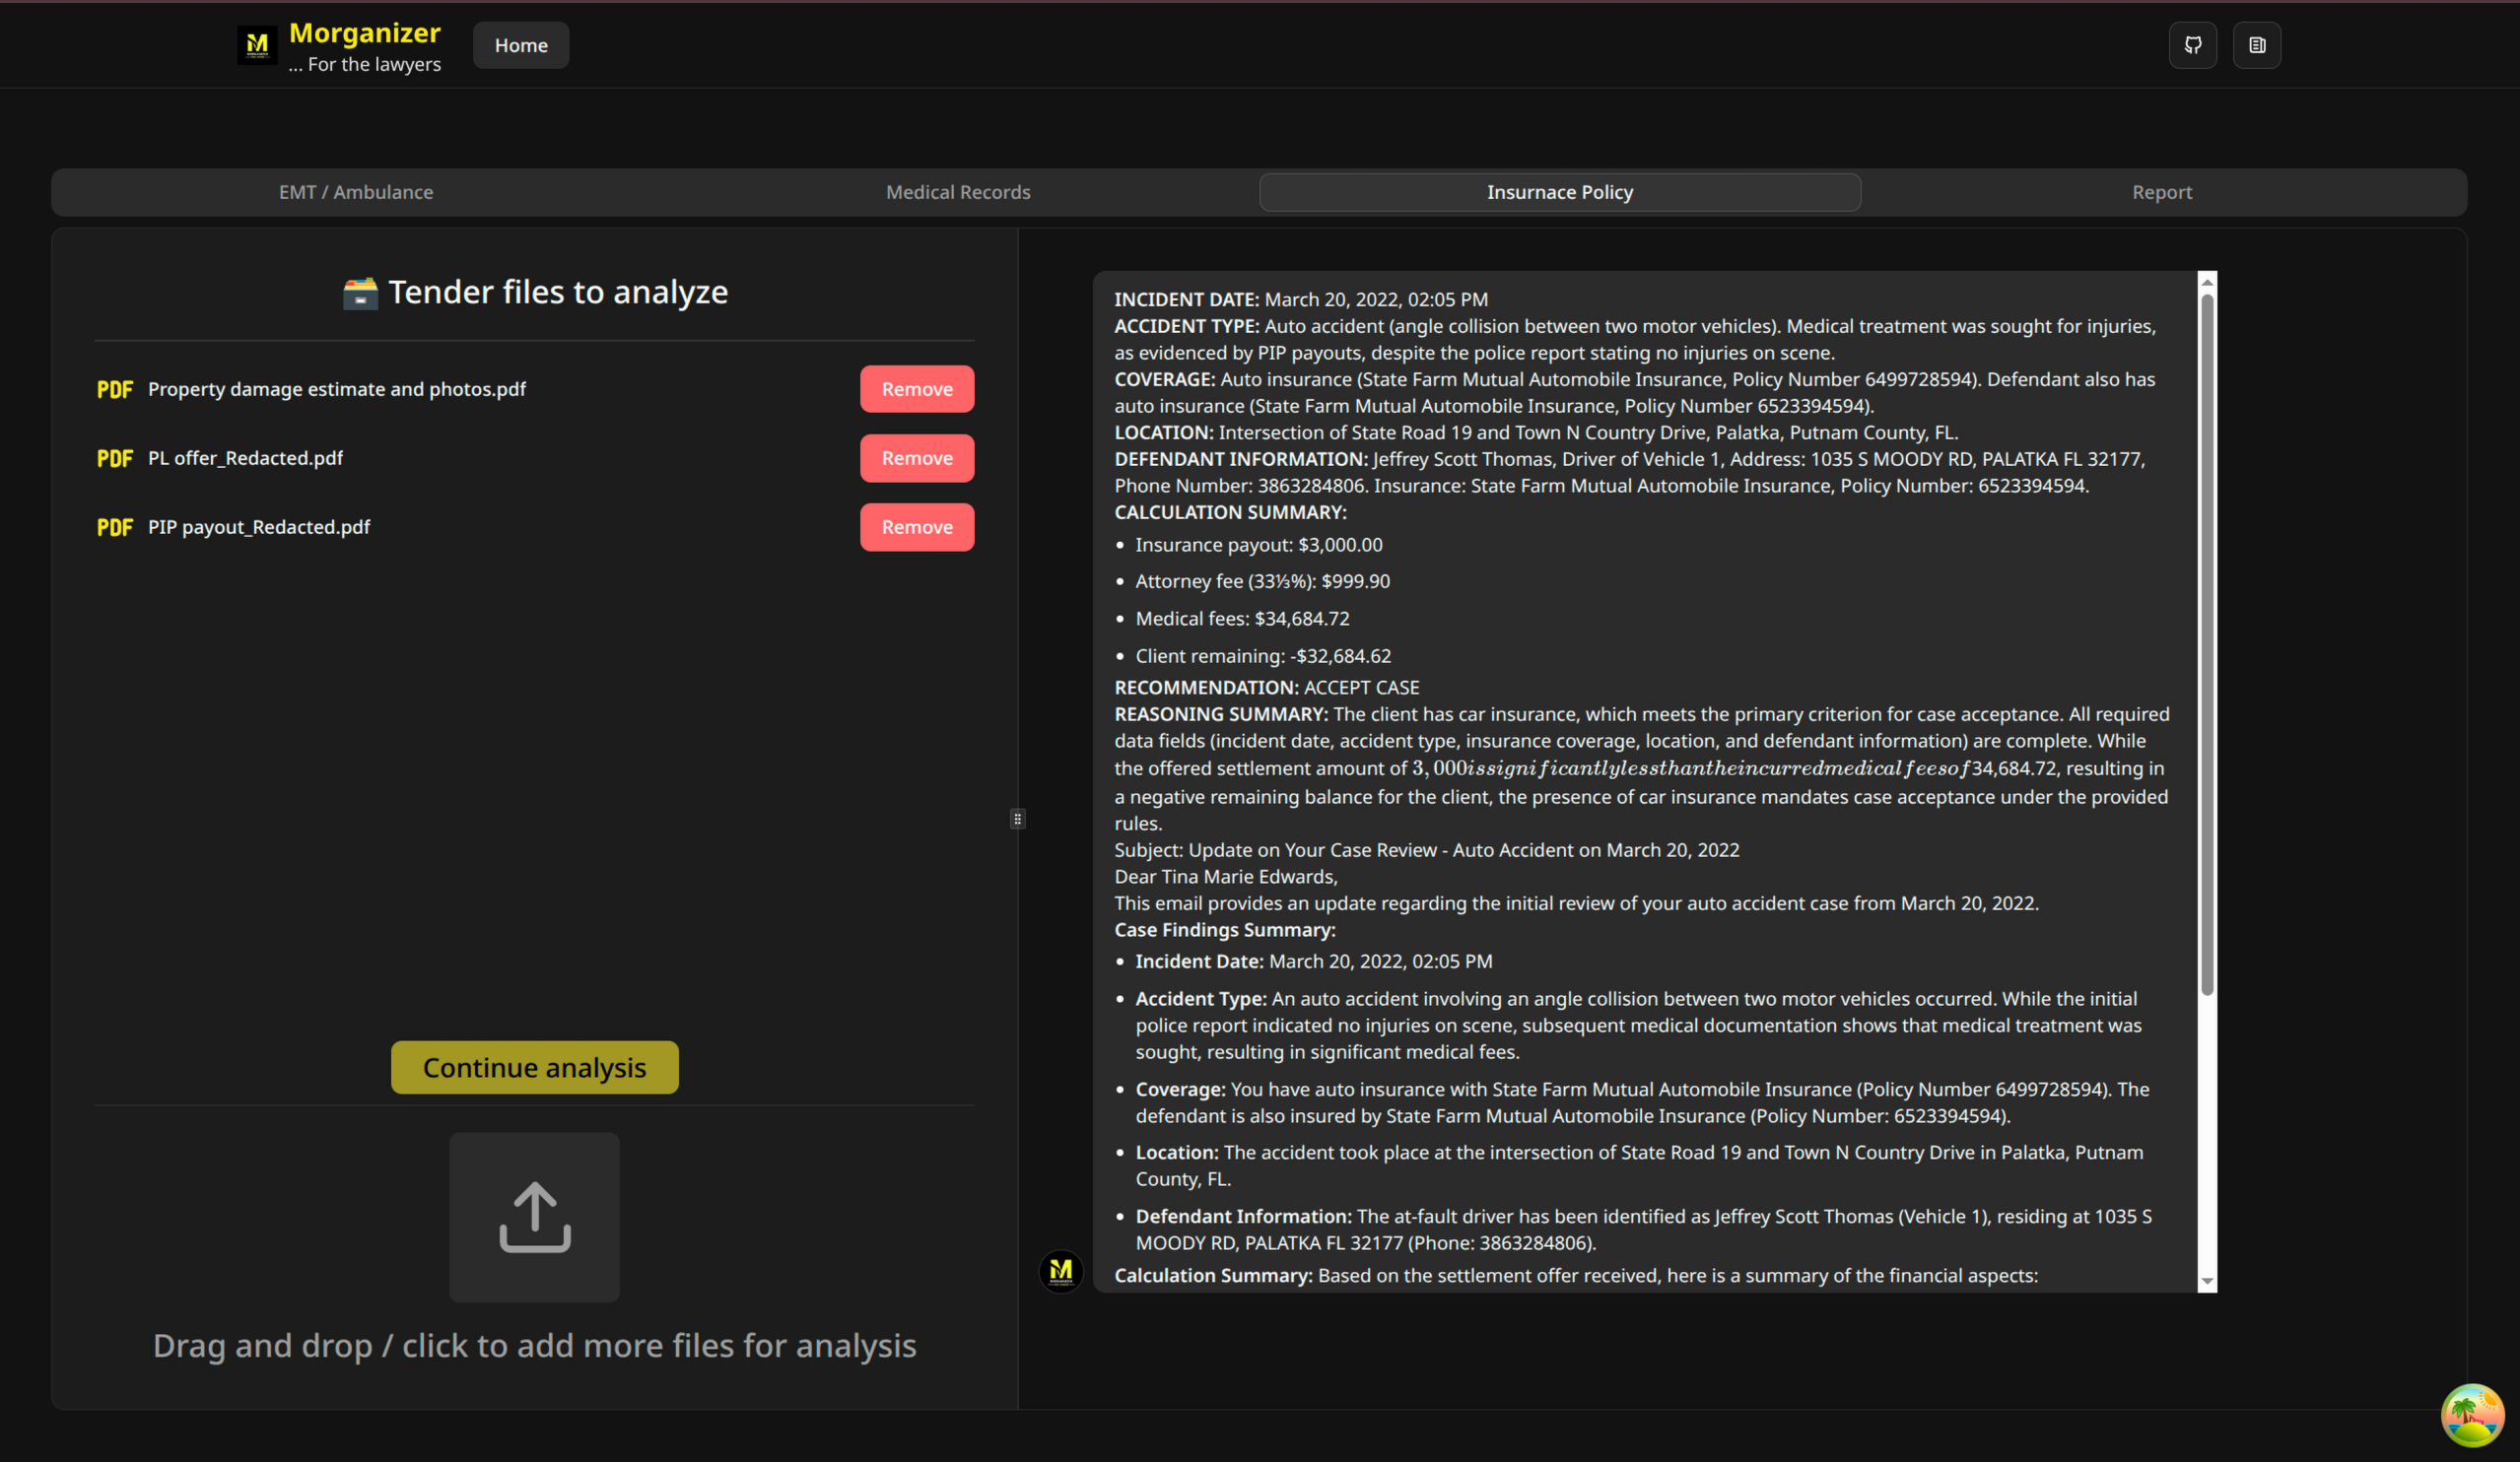Click Continue analysis button

[534, 1067]
